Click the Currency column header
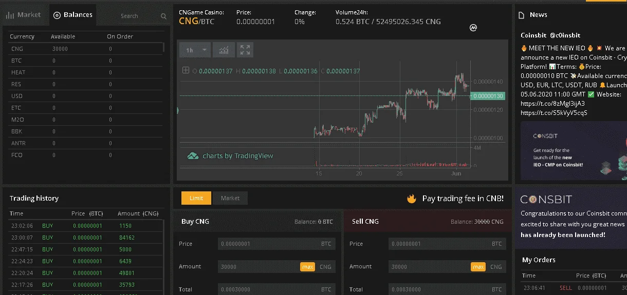The height and width of the screenshot is (295, 627). [x=22, y=36]
